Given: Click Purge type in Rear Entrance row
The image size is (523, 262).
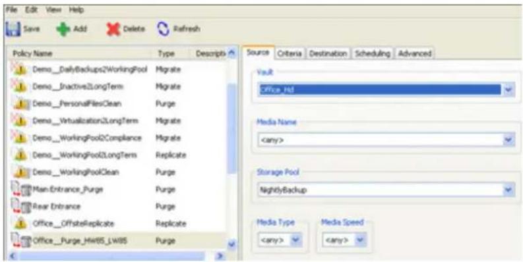Looking at the screenshot, I should tap(165, 207).
